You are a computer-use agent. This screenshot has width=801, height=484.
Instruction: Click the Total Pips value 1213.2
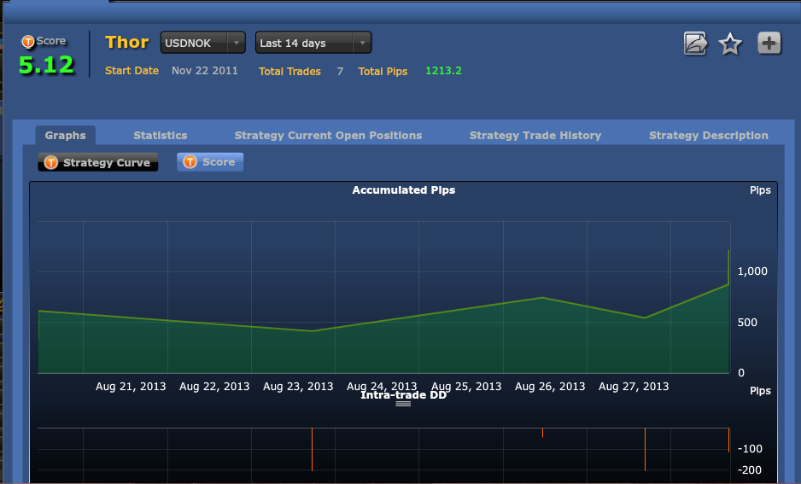[x=443, y=71]
